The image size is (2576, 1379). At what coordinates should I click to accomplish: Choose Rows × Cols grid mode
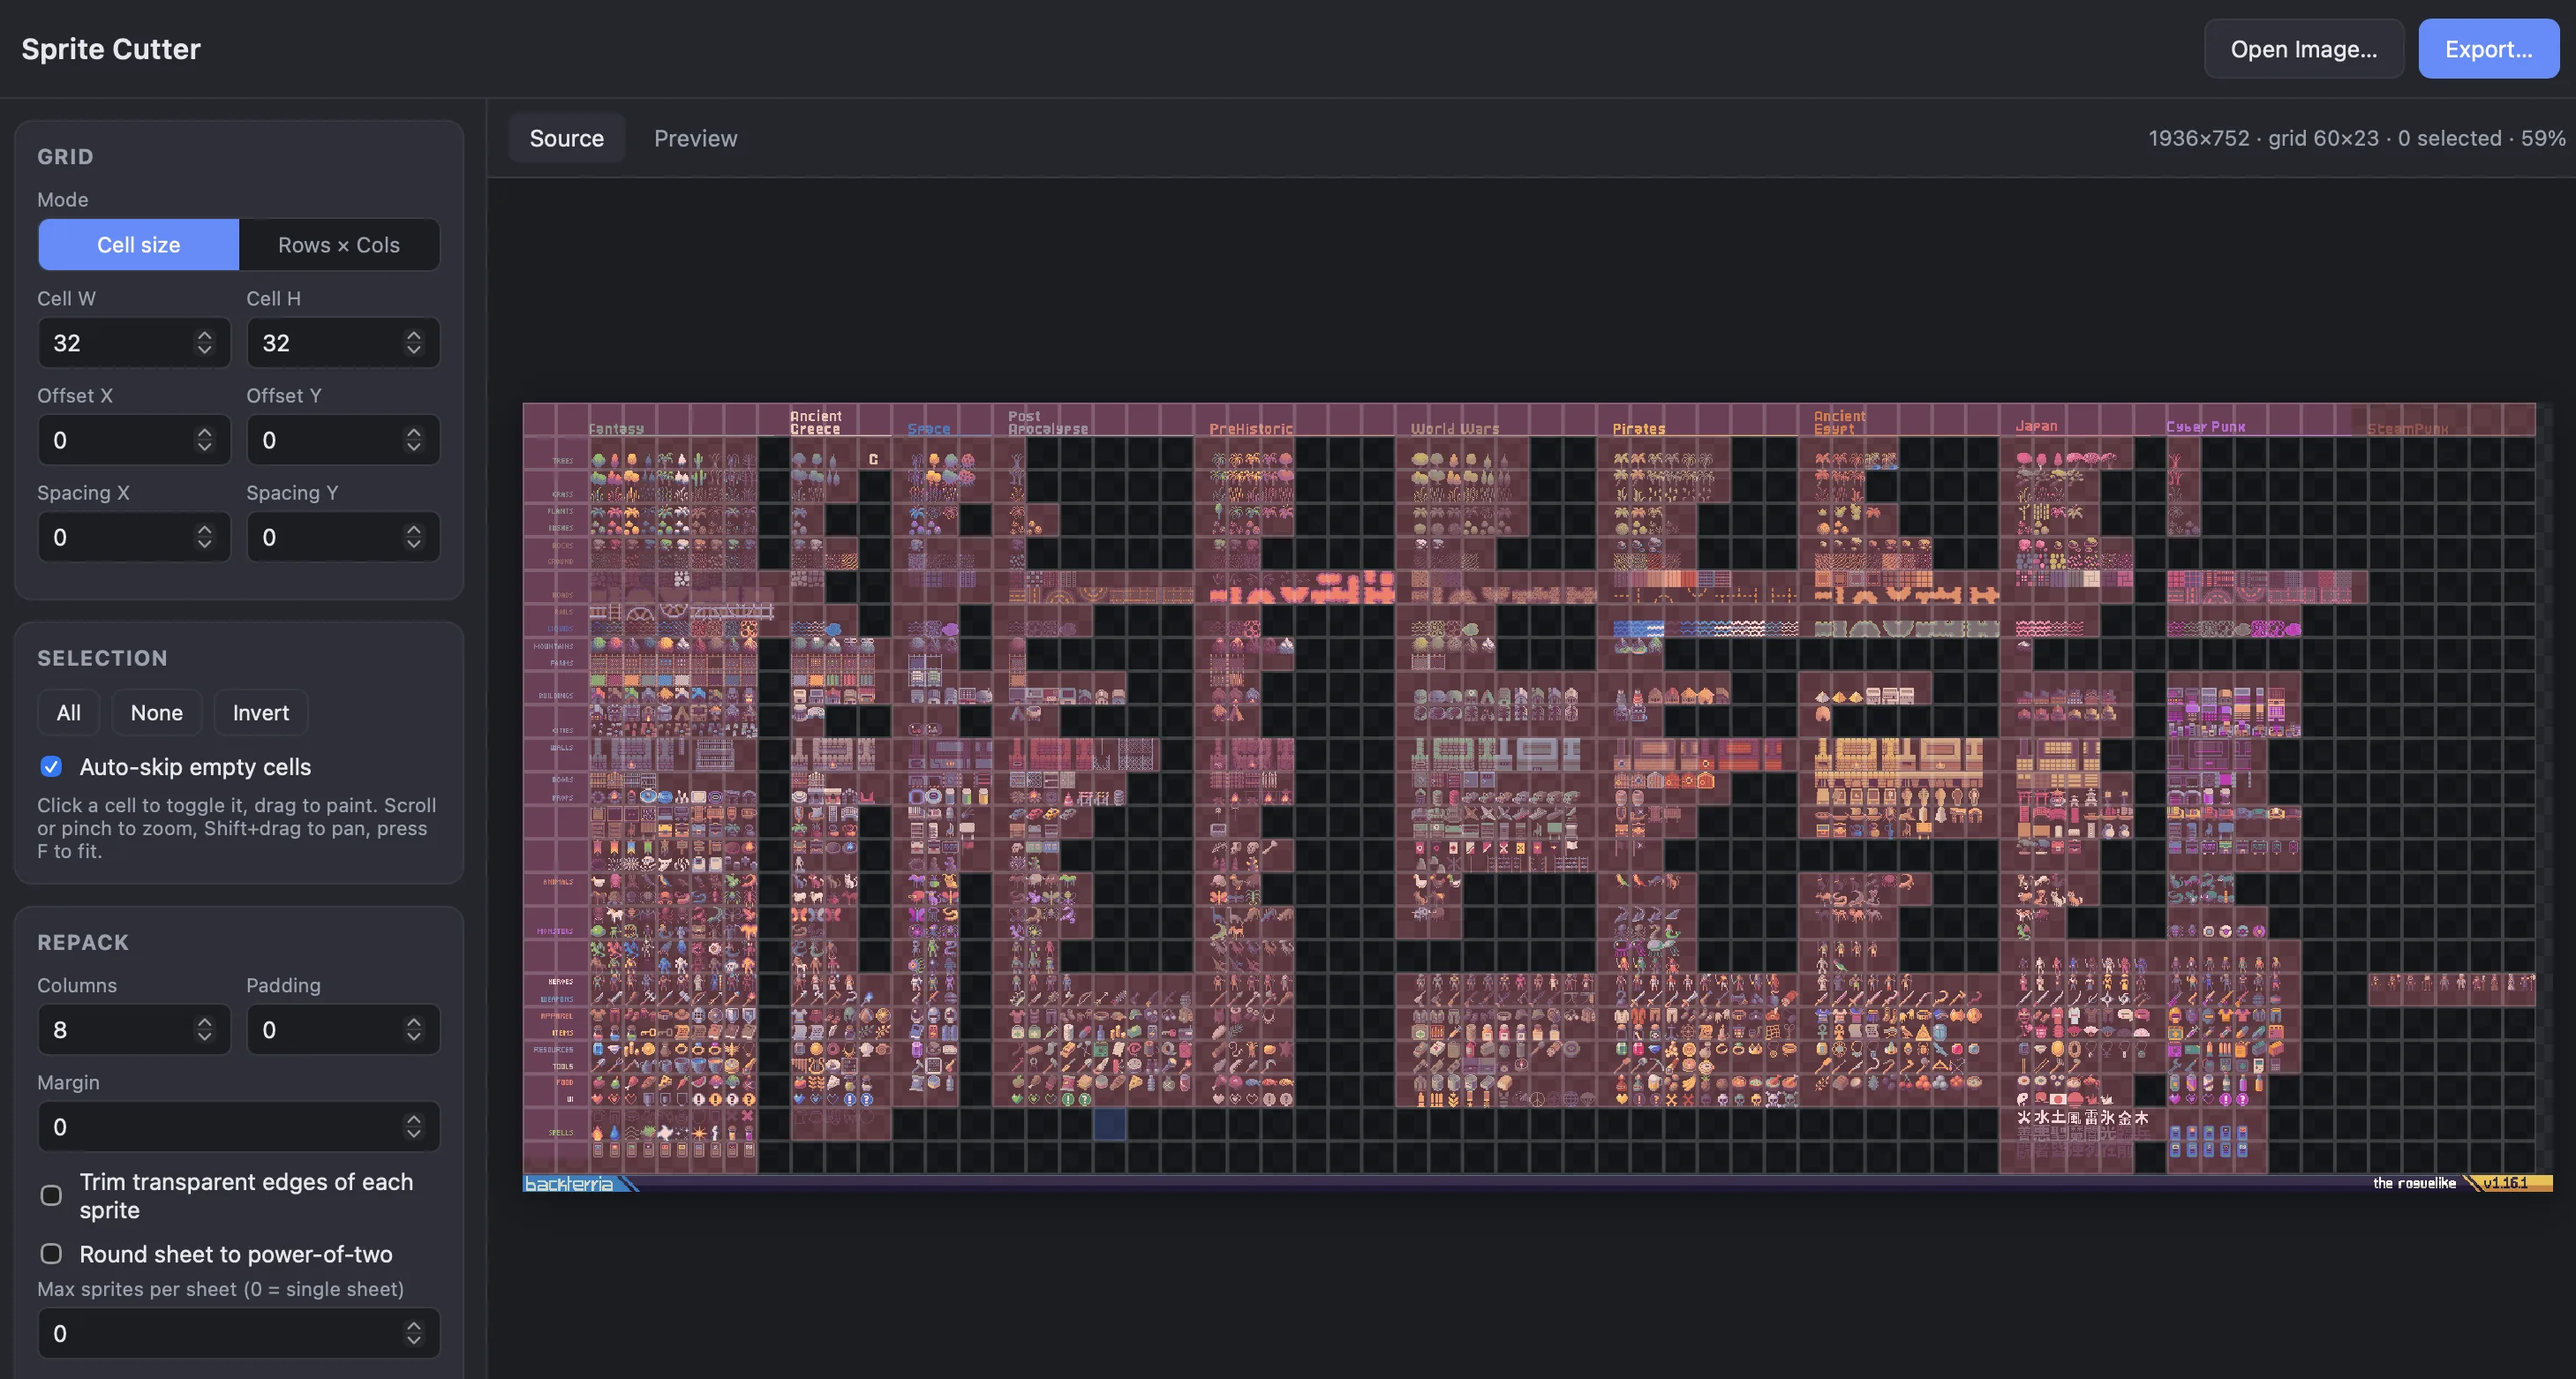(x=339, y=245)
